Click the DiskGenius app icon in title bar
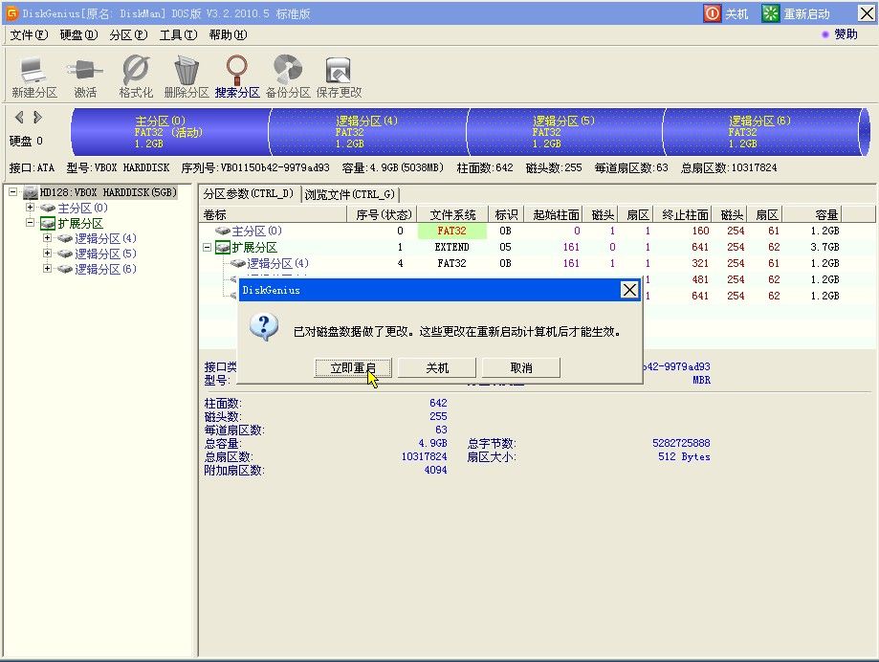 (11, 12)
